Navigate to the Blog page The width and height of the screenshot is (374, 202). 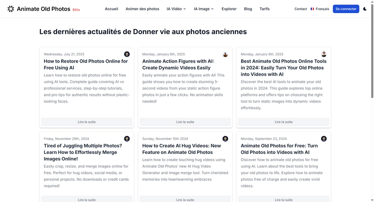pos(248,9)
